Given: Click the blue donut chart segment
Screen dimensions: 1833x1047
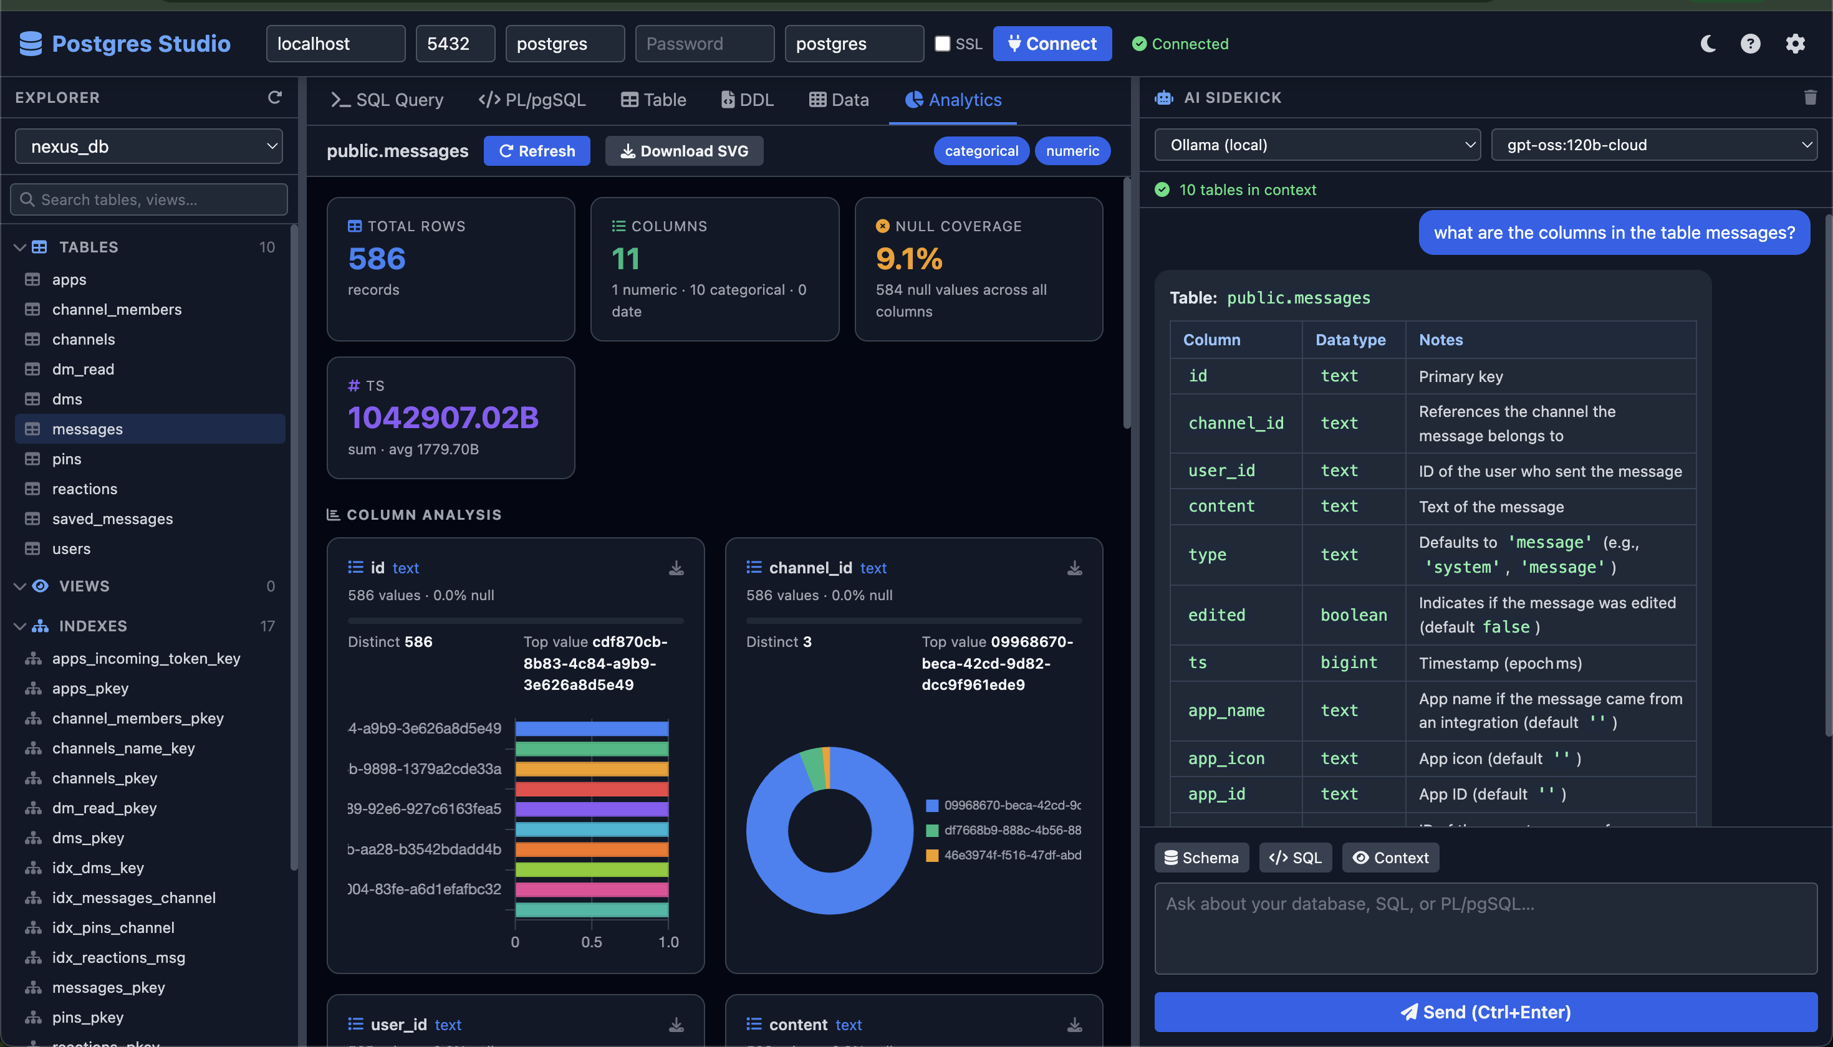Looking at the screenshot, I should coord(830,894).
